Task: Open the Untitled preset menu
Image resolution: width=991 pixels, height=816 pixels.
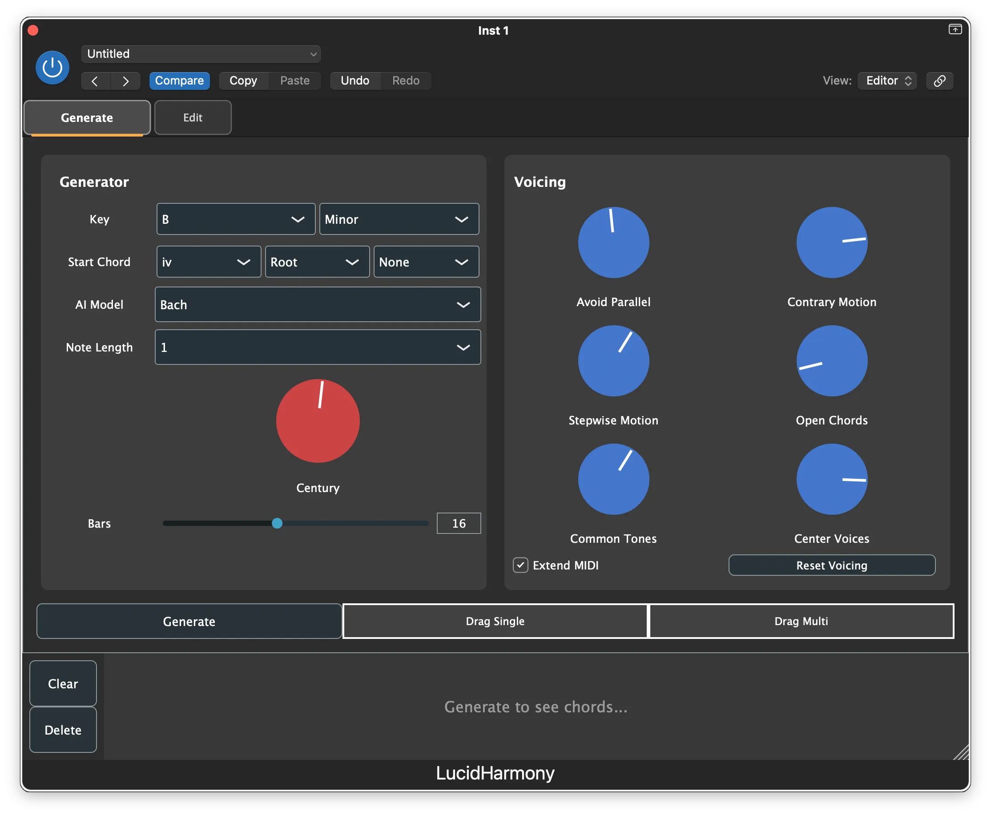Action: tap(201, 54)
